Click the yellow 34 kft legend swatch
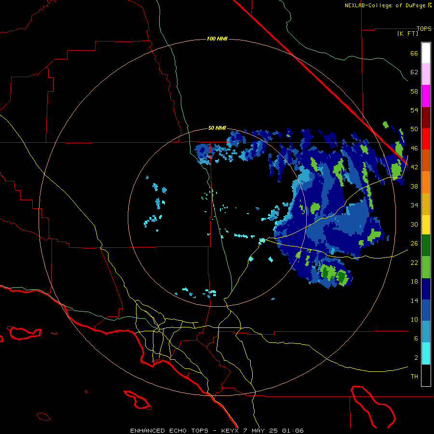Viewport: 434px width, 434px height. [x=426, y=225]
